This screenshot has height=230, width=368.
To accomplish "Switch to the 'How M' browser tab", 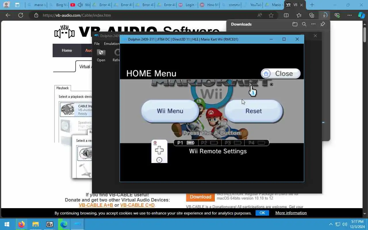I will click(209, 5).
